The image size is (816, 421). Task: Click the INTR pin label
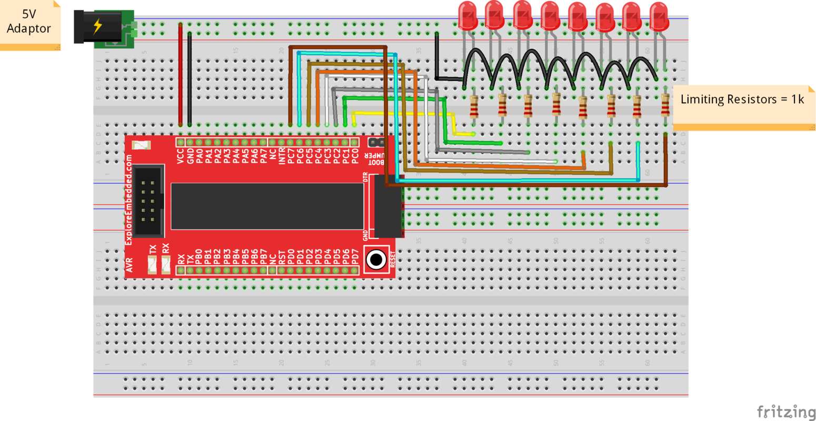click(282, 156)
